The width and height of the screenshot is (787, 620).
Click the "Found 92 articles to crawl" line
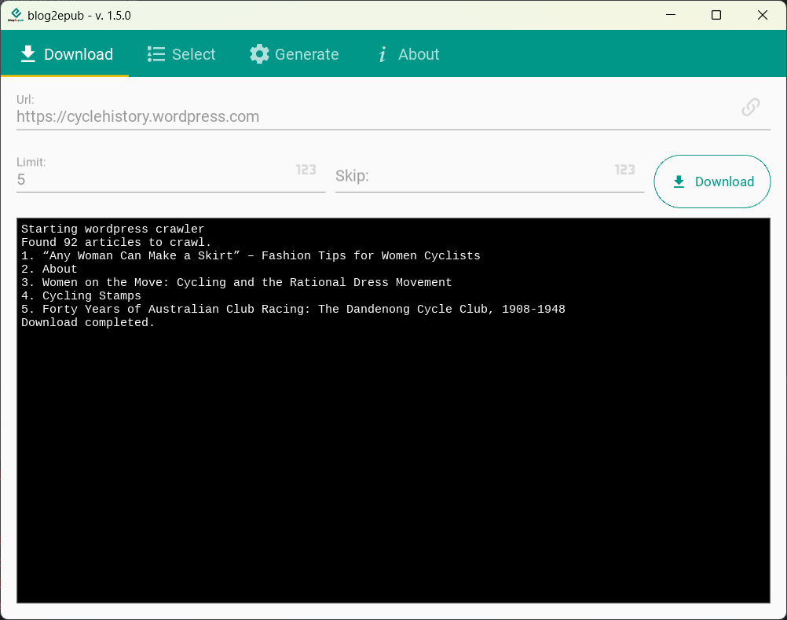116,243
